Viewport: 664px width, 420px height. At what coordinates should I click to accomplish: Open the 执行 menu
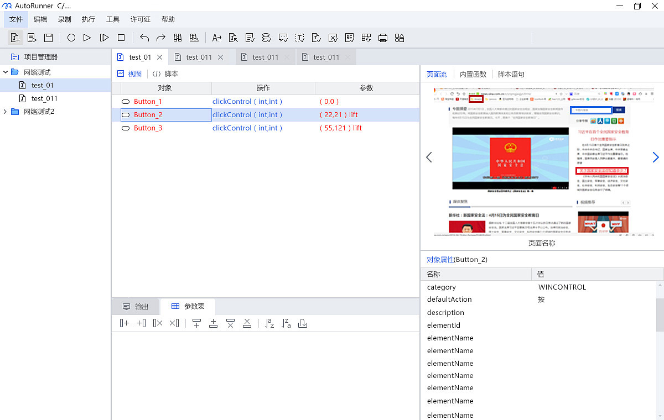pos(89,19)
